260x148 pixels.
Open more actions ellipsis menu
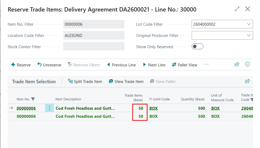pos(206,64)
